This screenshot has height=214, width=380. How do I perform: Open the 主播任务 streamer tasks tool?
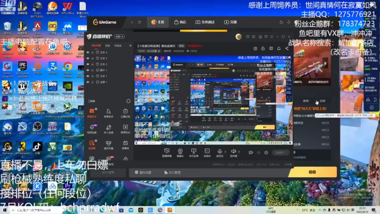[125, 113]
